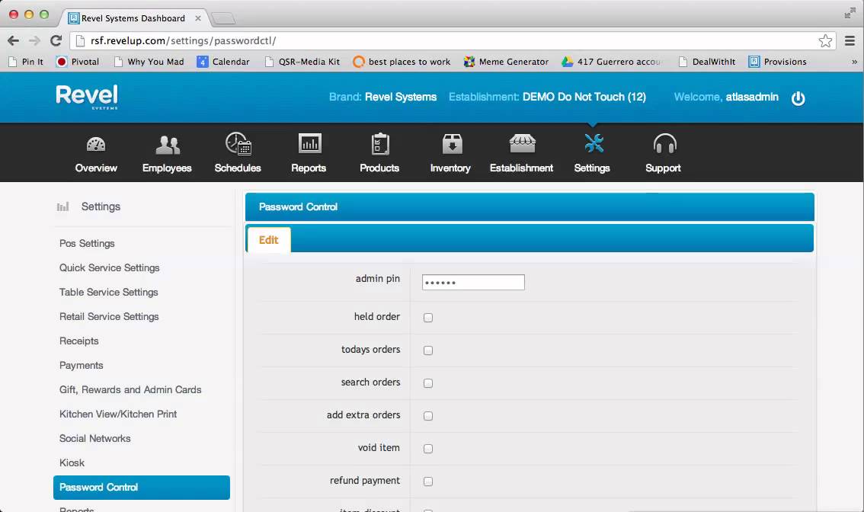Viewport: 864px width, 512px height.
Task: Open Receipts settings
Action: tap(78, 341)
